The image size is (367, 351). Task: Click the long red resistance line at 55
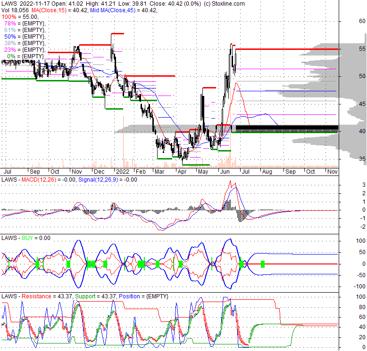click(x=287, y=49)
